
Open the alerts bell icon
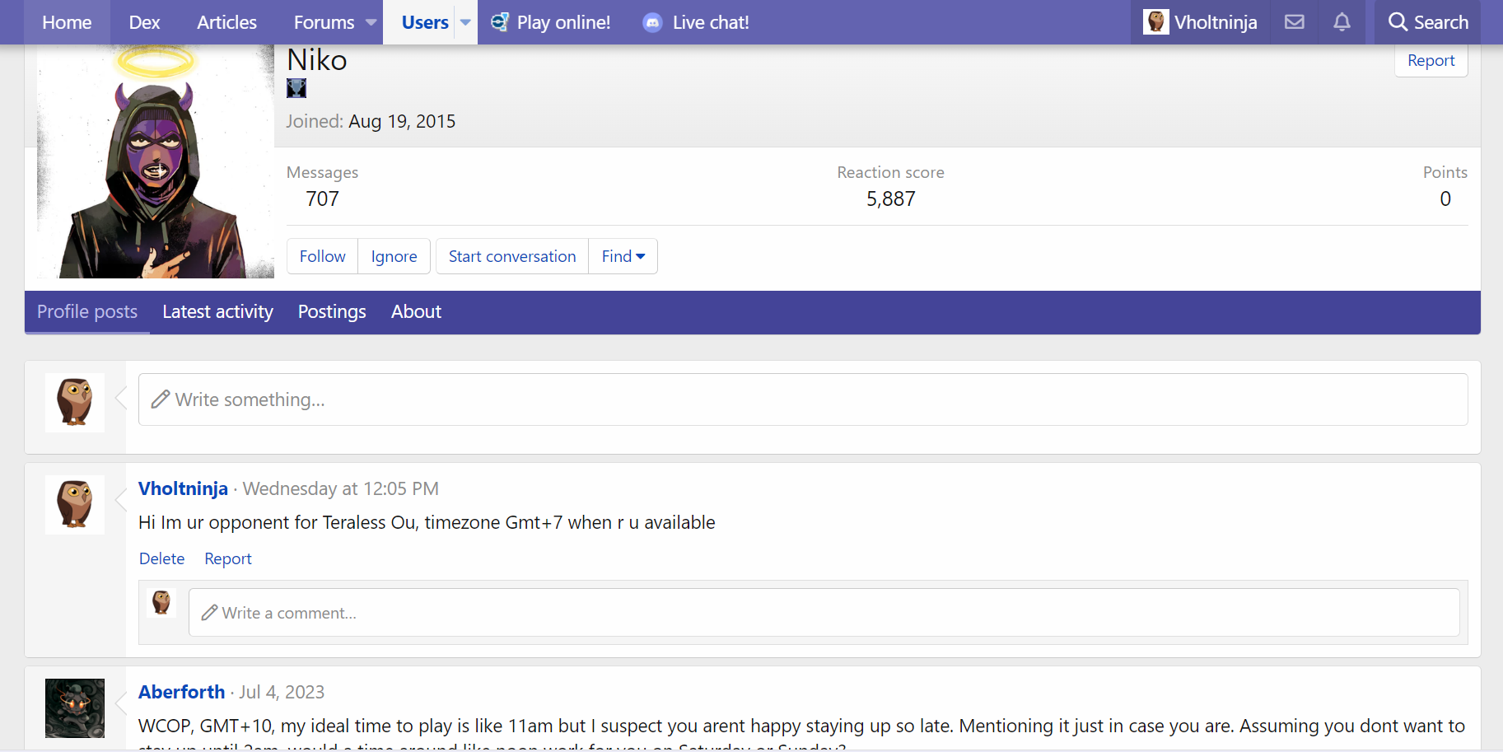coord(1342,22)
